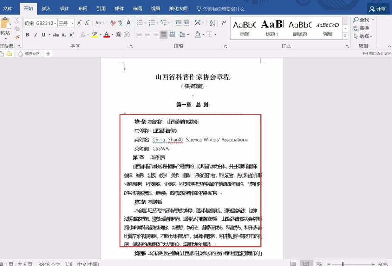
Task: Apply yellow text highlight color
Action: point(94,34)
